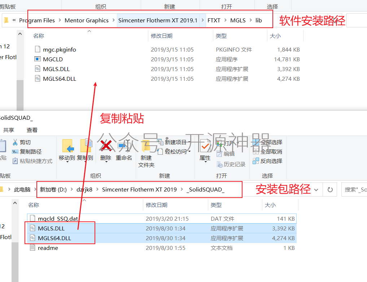Open 历史记录 in the ribbon
Screen dimensions: 367x282
pos(231,164)
